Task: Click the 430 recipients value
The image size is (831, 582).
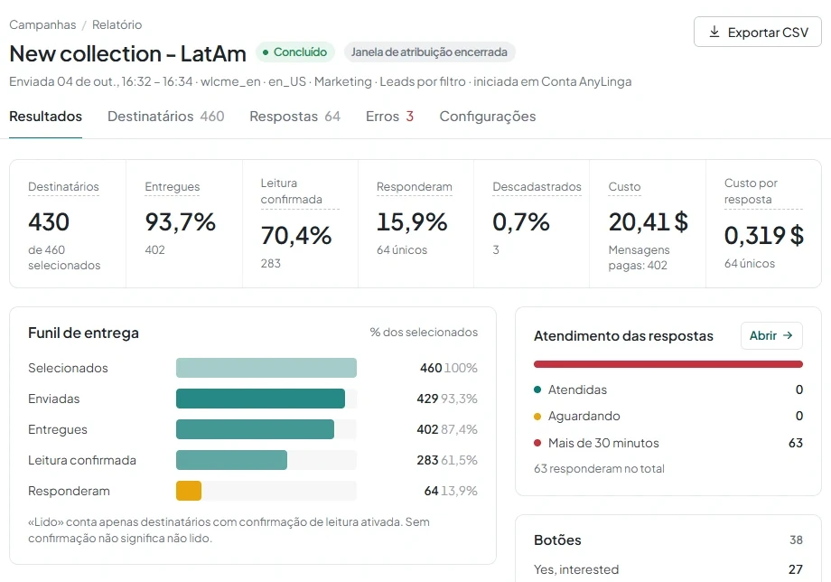Action: (49, 222)
